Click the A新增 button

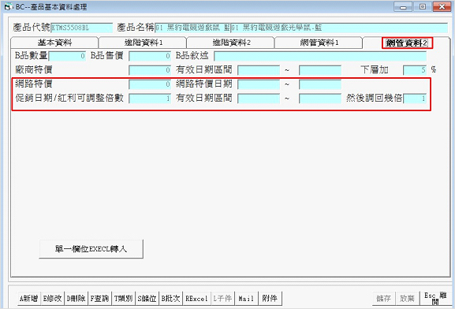point(28,298)
